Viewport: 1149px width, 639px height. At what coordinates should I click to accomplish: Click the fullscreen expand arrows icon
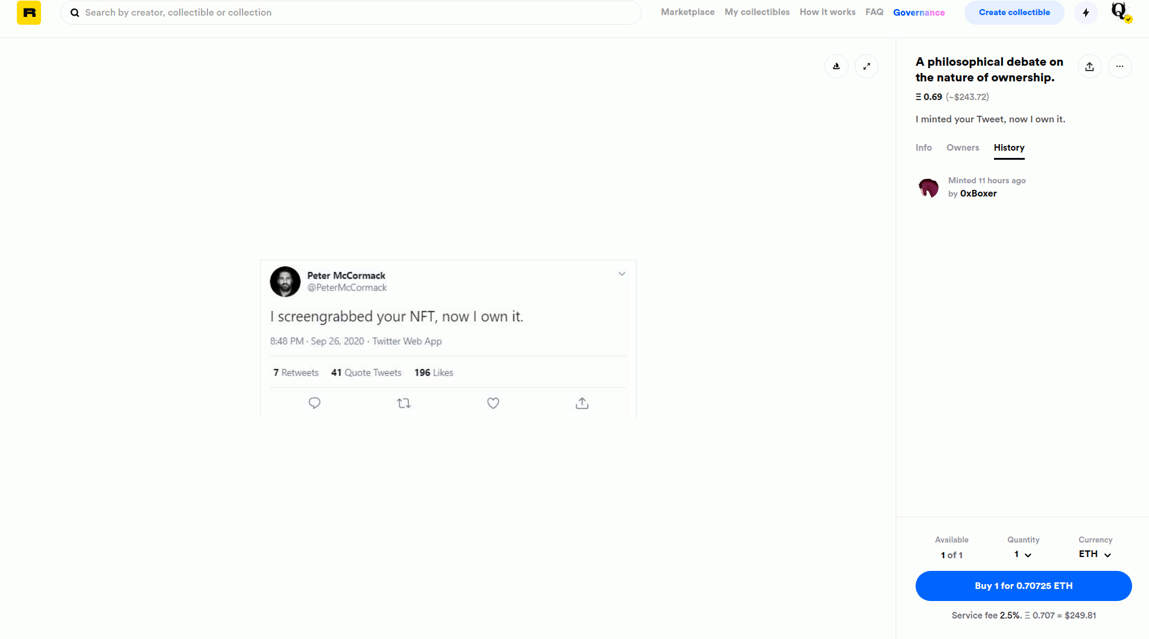[x=867, y=66]
